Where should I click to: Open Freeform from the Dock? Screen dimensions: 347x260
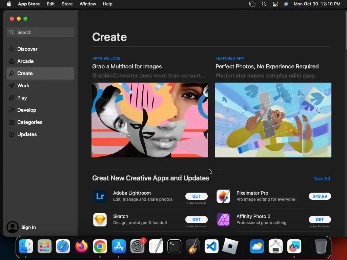click(x=294, y=246)
